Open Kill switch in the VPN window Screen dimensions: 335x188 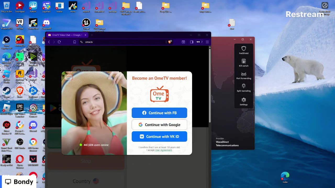pyautogui.click(x=244, y=63)
